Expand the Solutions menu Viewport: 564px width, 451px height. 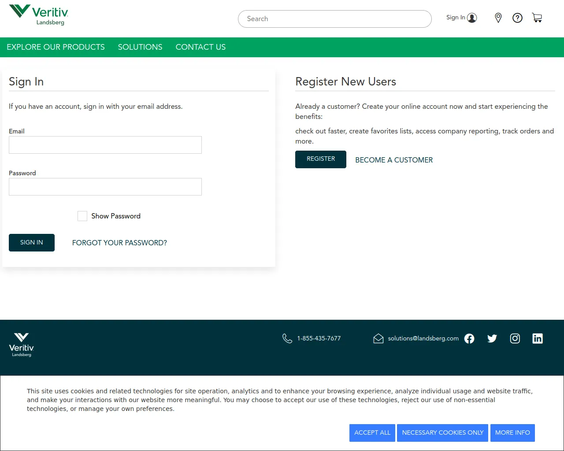coord(140,47)
